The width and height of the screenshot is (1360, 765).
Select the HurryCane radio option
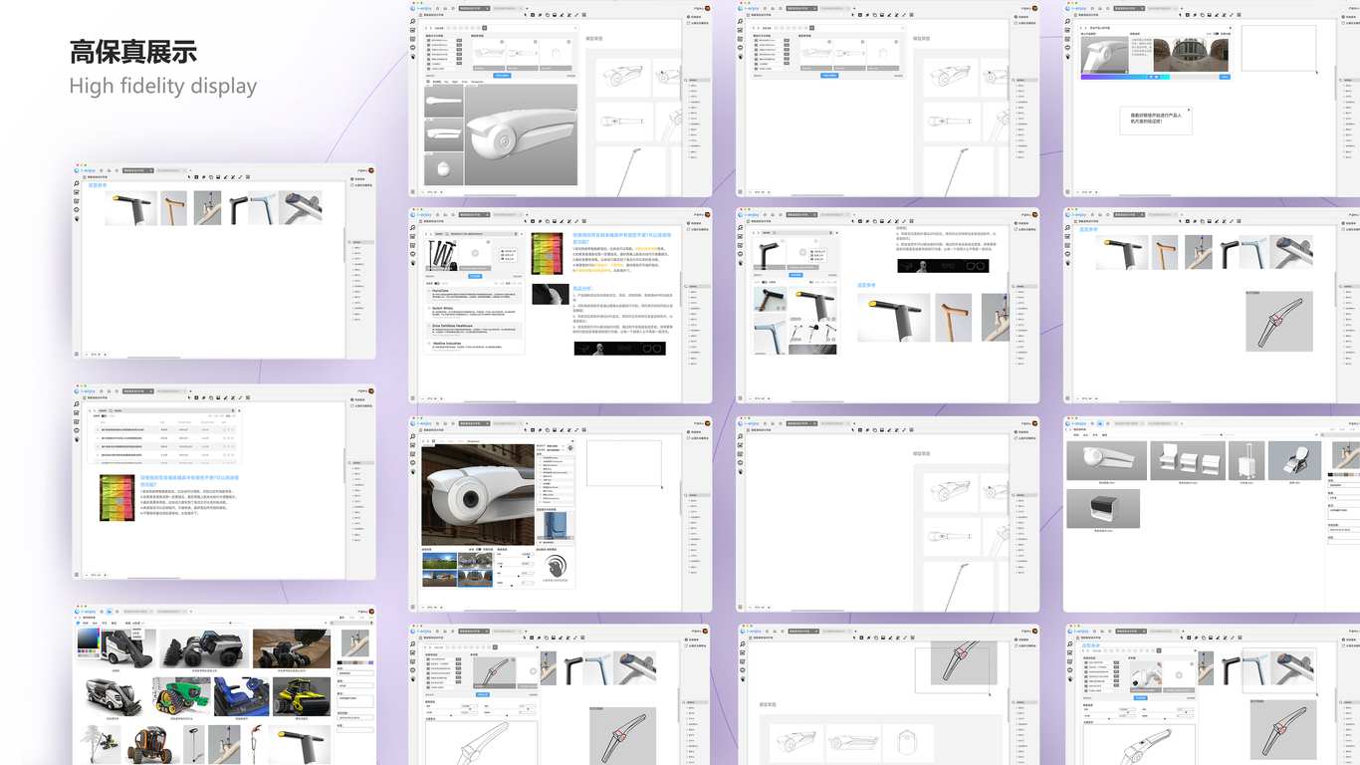(429, 291)
